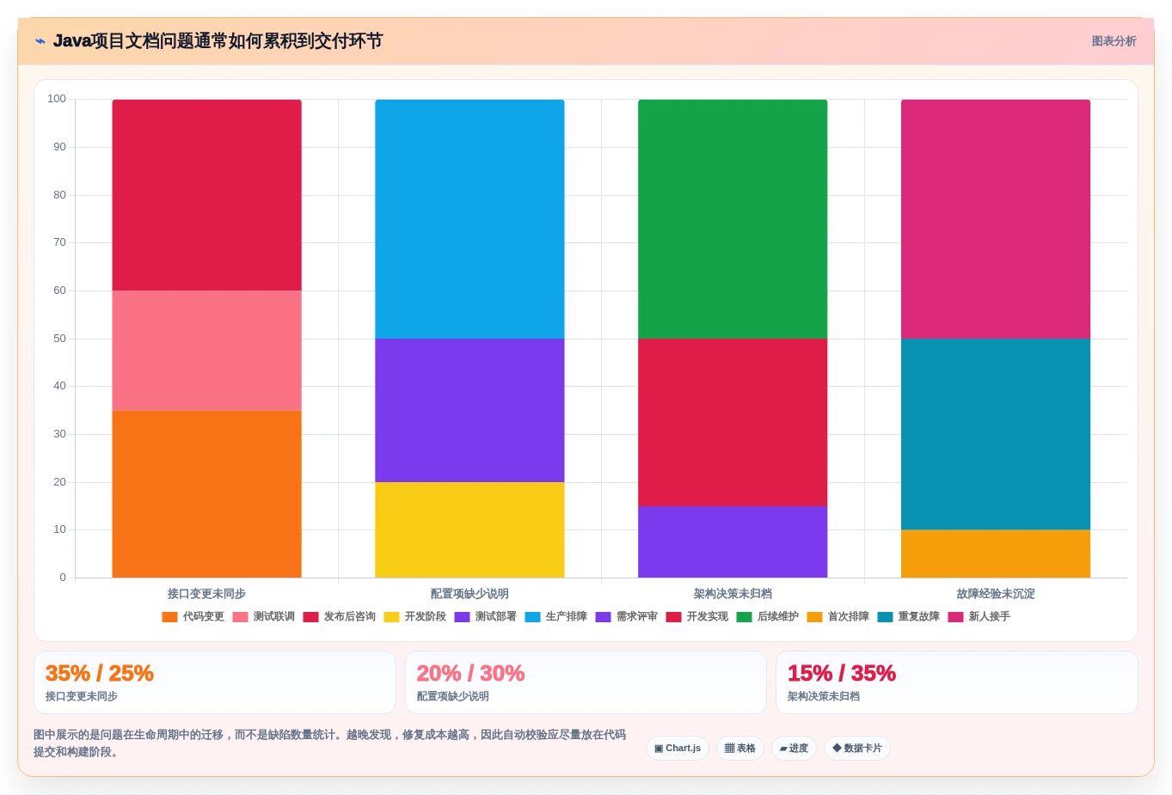Click the 配置项缺少说明 x-axis label

(x=469, y=594)
